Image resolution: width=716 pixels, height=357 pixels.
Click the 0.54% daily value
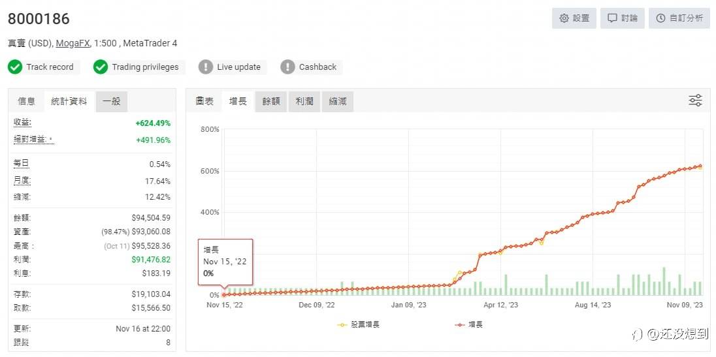pos(160,164)
